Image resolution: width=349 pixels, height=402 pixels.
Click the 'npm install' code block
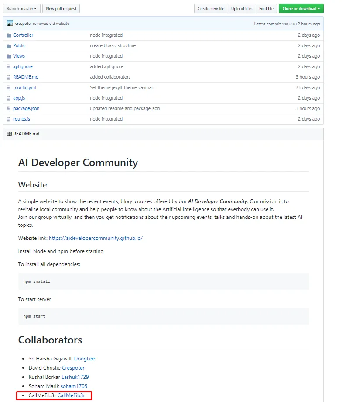click(163, 281)
